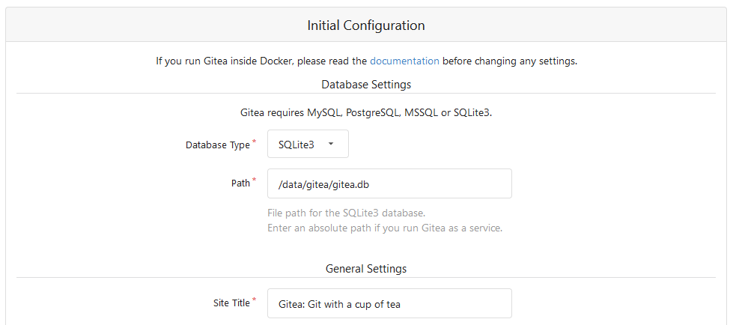Click the required asterisk by Site Title

pos(254,300)
